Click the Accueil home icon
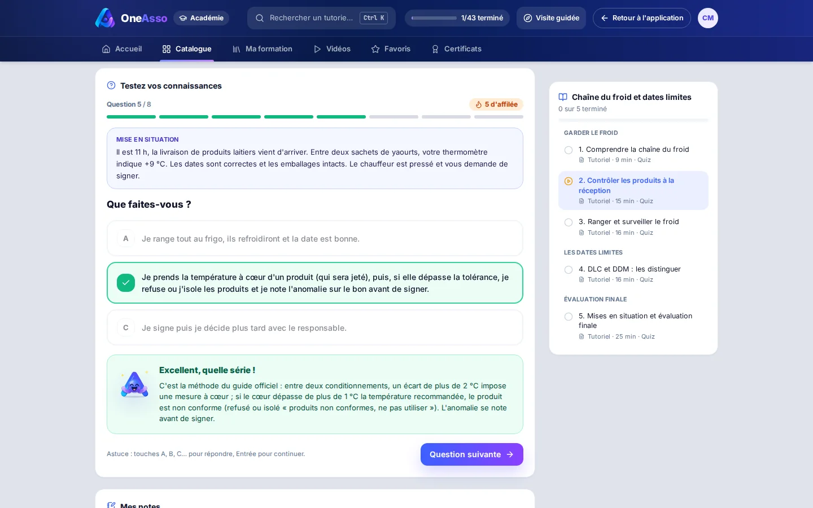 coord(106,49)
